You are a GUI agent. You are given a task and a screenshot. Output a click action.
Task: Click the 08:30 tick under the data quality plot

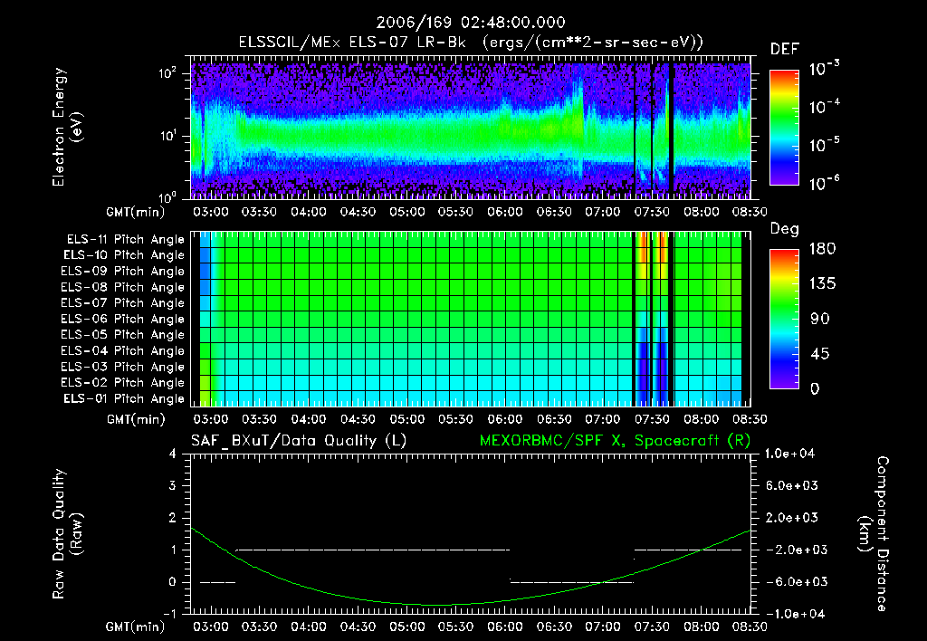tap(750, 627)
